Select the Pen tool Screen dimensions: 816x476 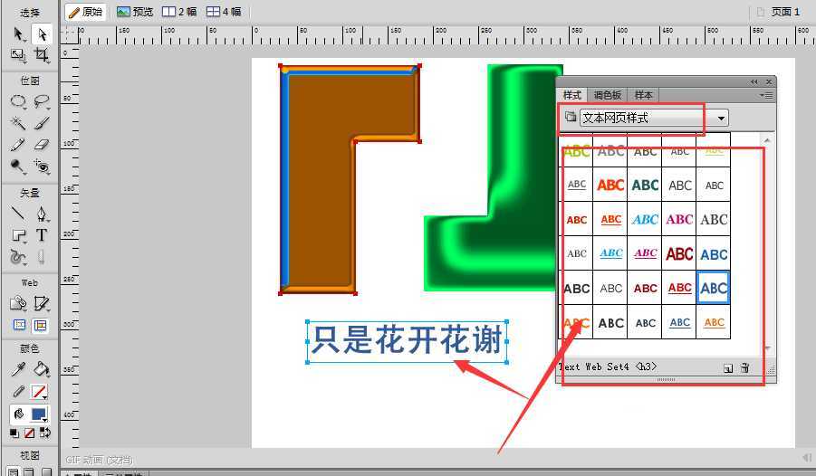pos(42,214)
